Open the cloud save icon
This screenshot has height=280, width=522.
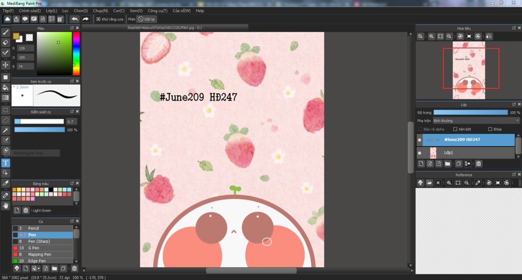pos(7,19)
